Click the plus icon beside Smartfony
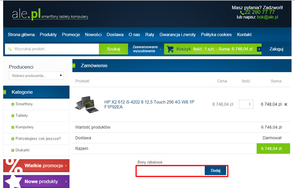The image size is (295, 188). pos(13,104)
